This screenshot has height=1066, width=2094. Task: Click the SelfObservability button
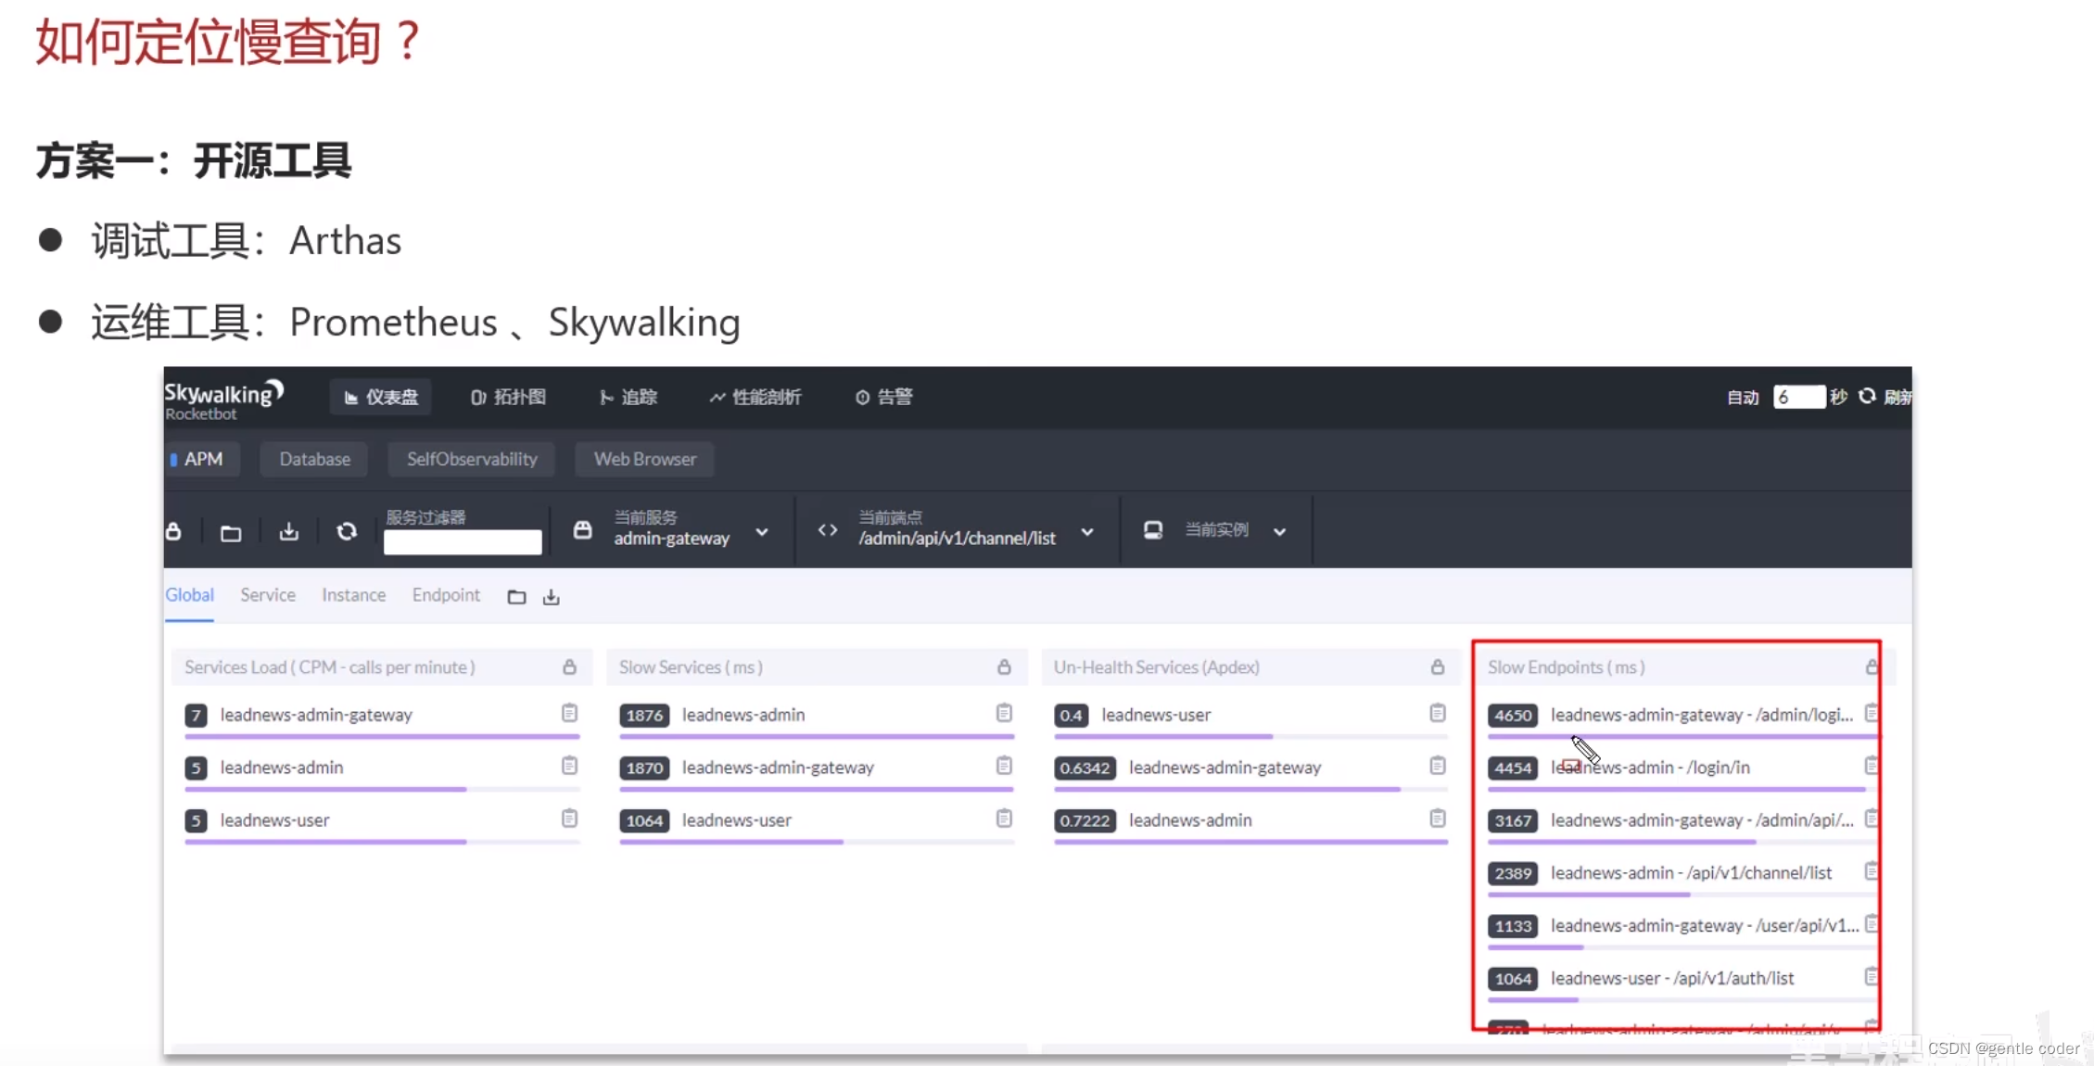point(471,459)
